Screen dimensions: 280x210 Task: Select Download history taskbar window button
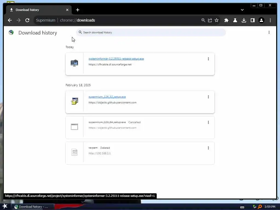click(33, 207)
